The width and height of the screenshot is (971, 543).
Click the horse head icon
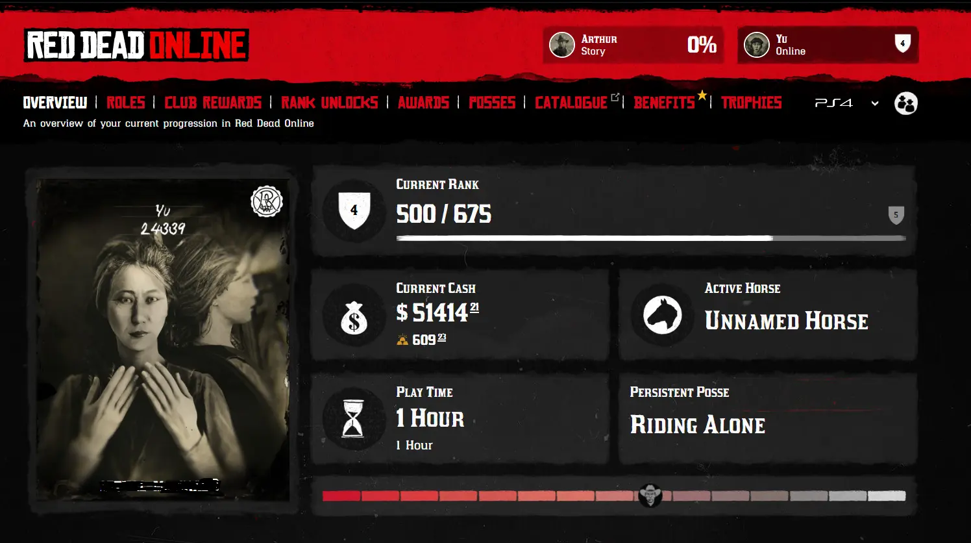pos(662,315)
